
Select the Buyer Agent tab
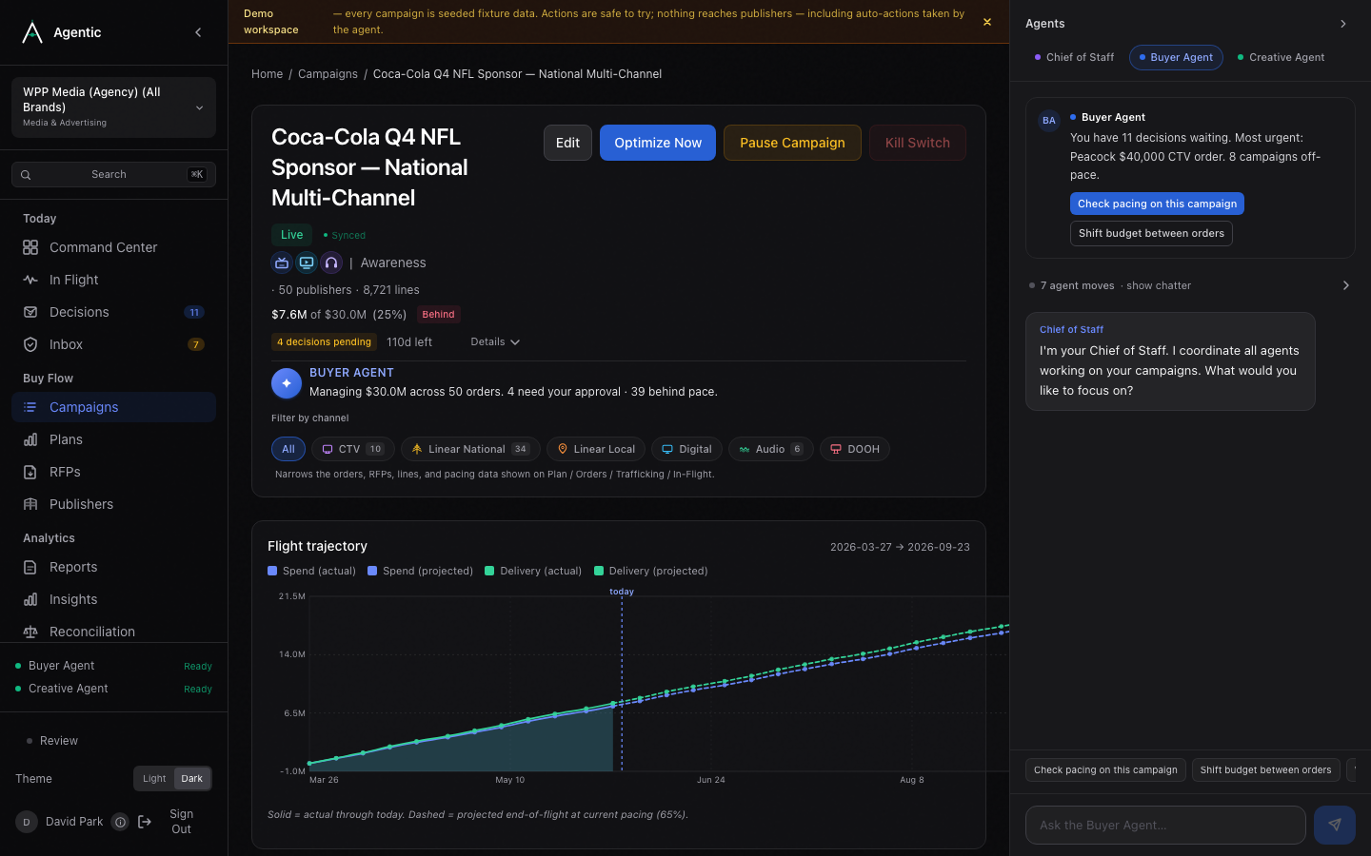pyautogui.click(x=1176, y=58)
